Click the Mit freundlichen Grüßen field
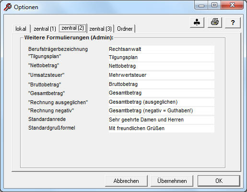 point(162,129)
